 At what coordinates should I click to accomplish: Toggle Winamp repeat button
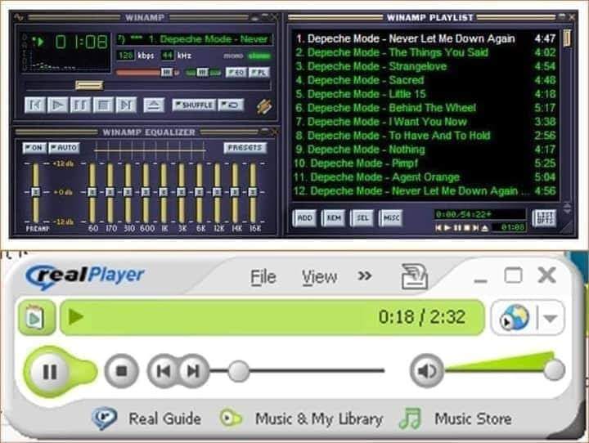[231, 105]
